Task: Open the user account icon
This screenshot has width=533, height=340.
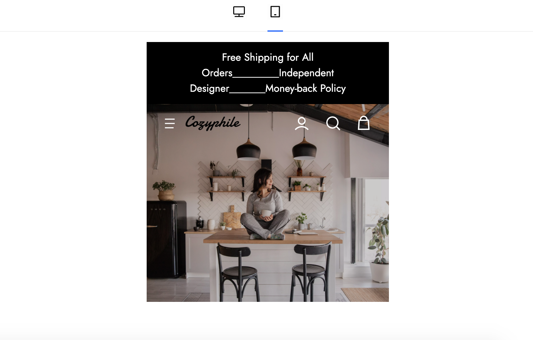Action: point(302,123)
